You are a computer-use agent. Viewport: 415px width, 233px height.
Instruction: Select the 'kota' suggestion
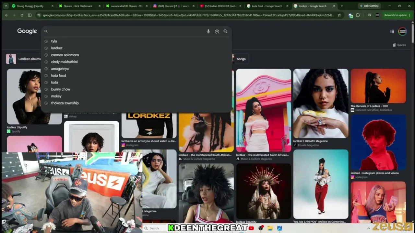[136, 82]
